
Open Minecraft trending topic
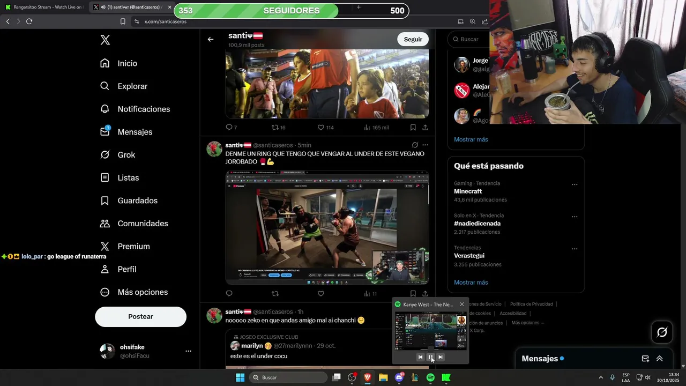468,191
